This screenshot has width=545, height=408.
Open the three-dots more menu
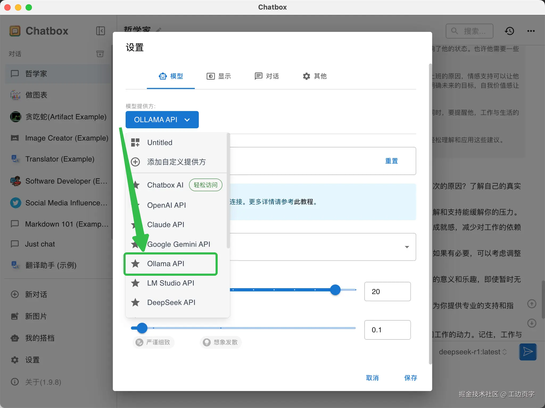coord(531,31)
